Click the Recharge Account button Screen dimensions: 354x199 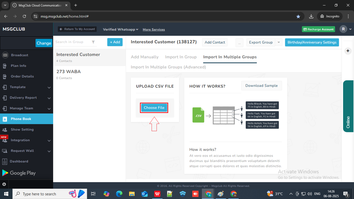[318, 29]
